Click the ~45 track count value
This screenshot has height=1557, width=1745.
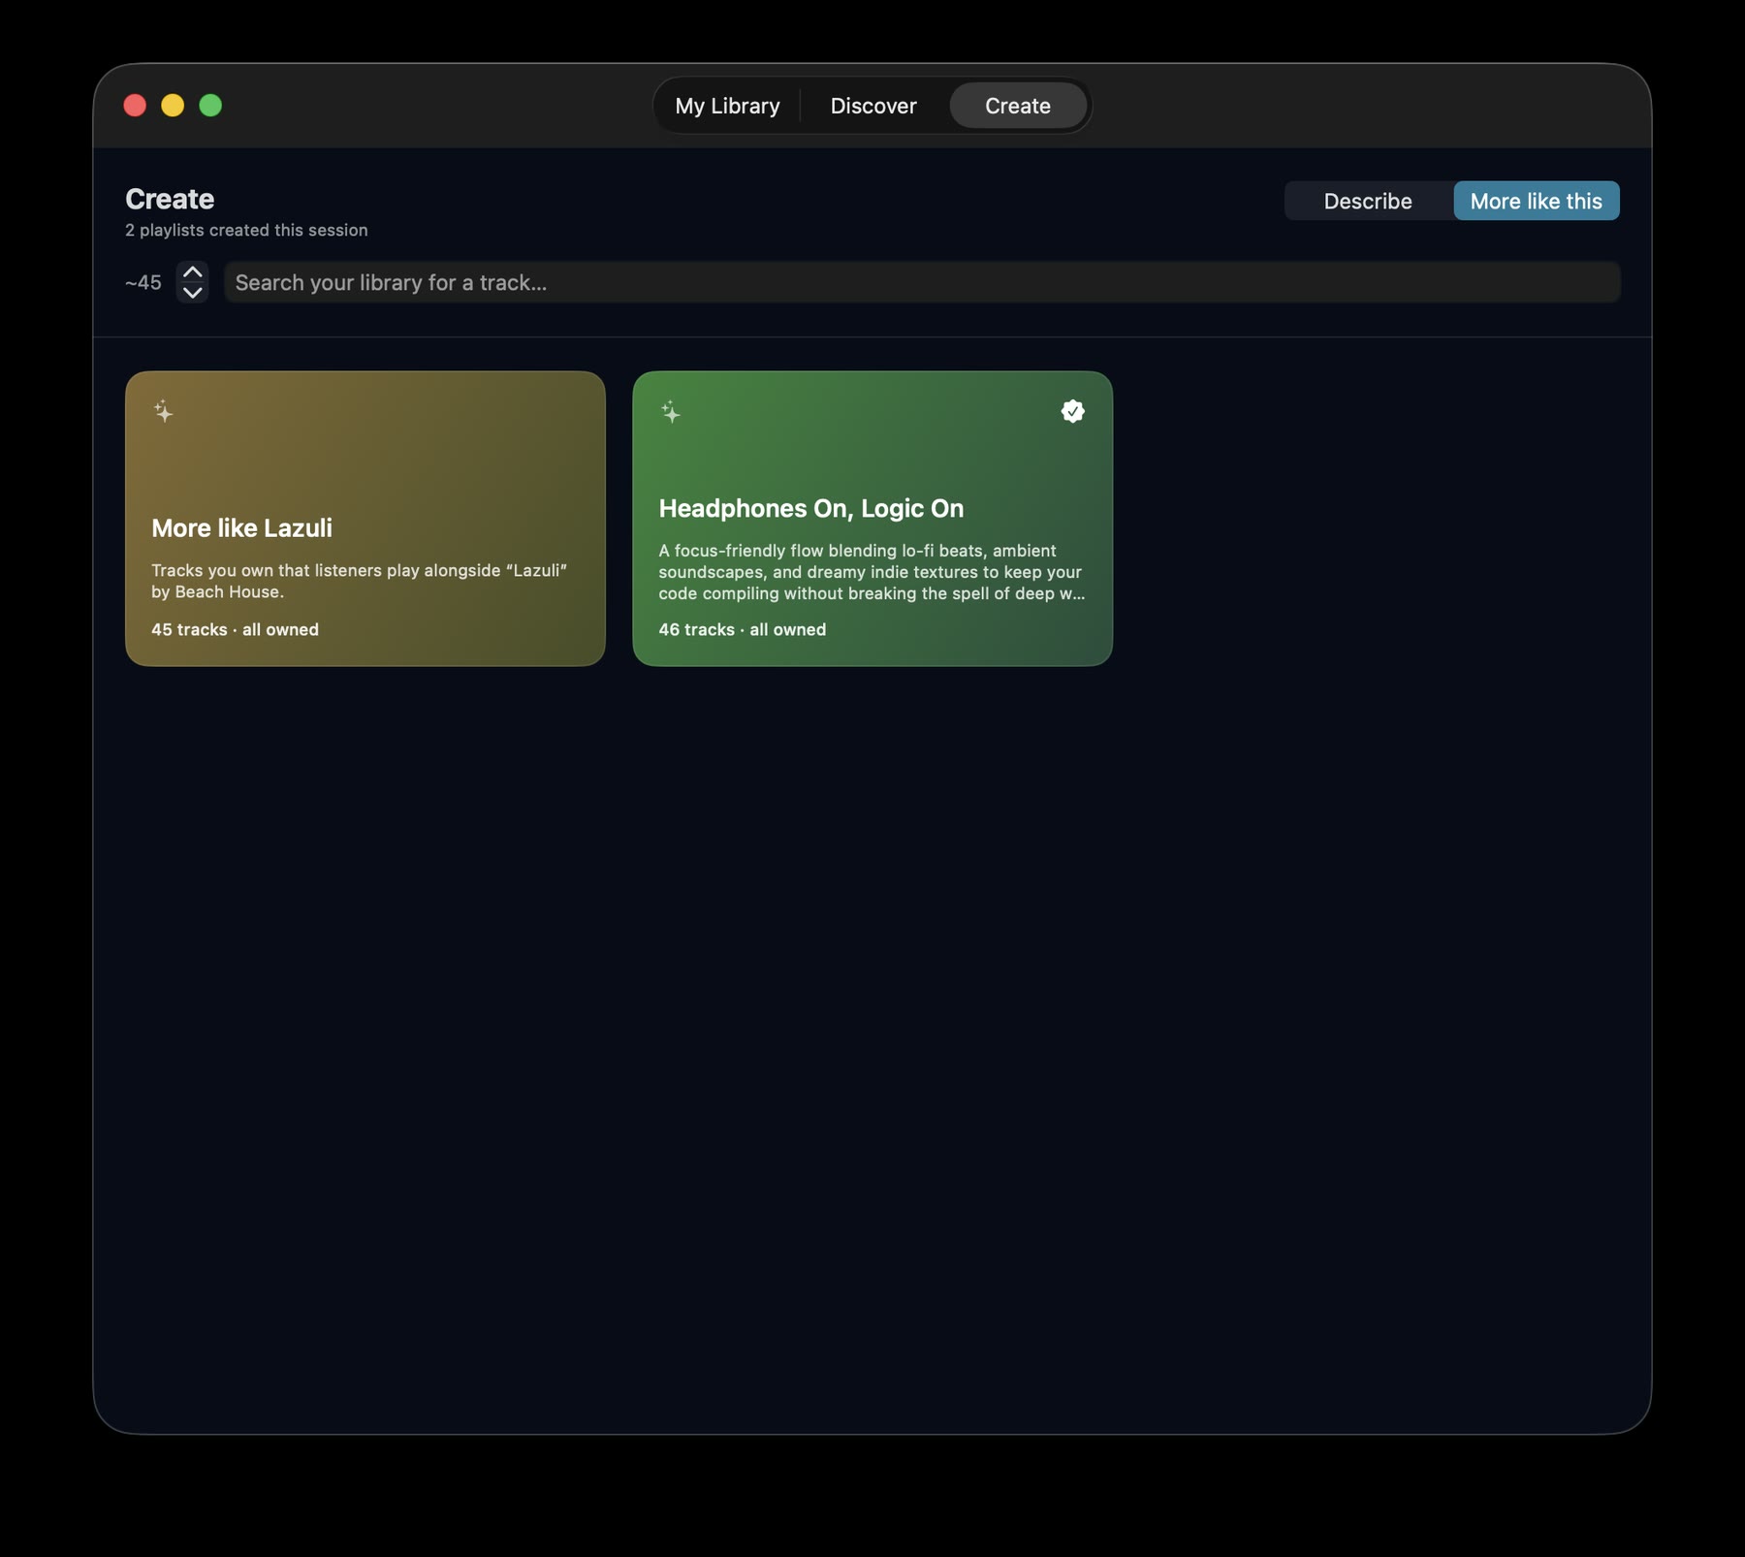click(x=143, y=282)
